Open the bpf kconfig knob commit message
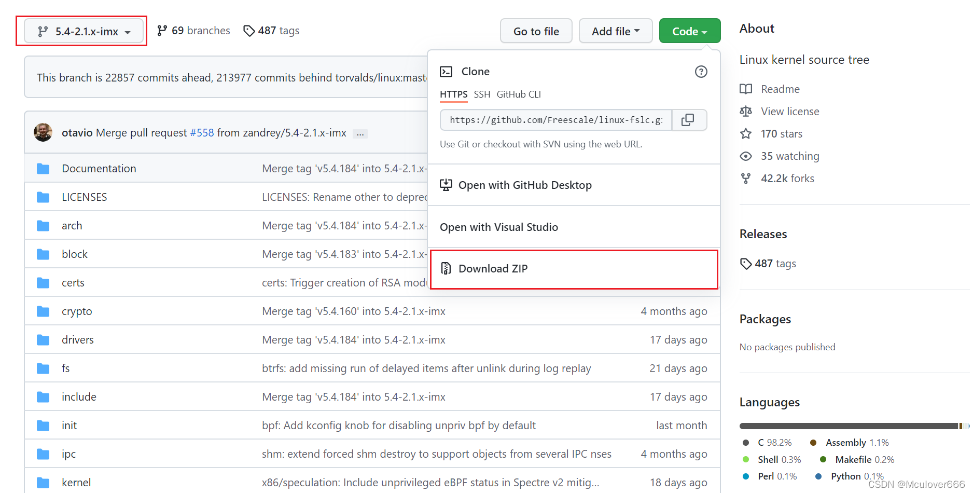 pyautogui.click(x=399, y=426)
